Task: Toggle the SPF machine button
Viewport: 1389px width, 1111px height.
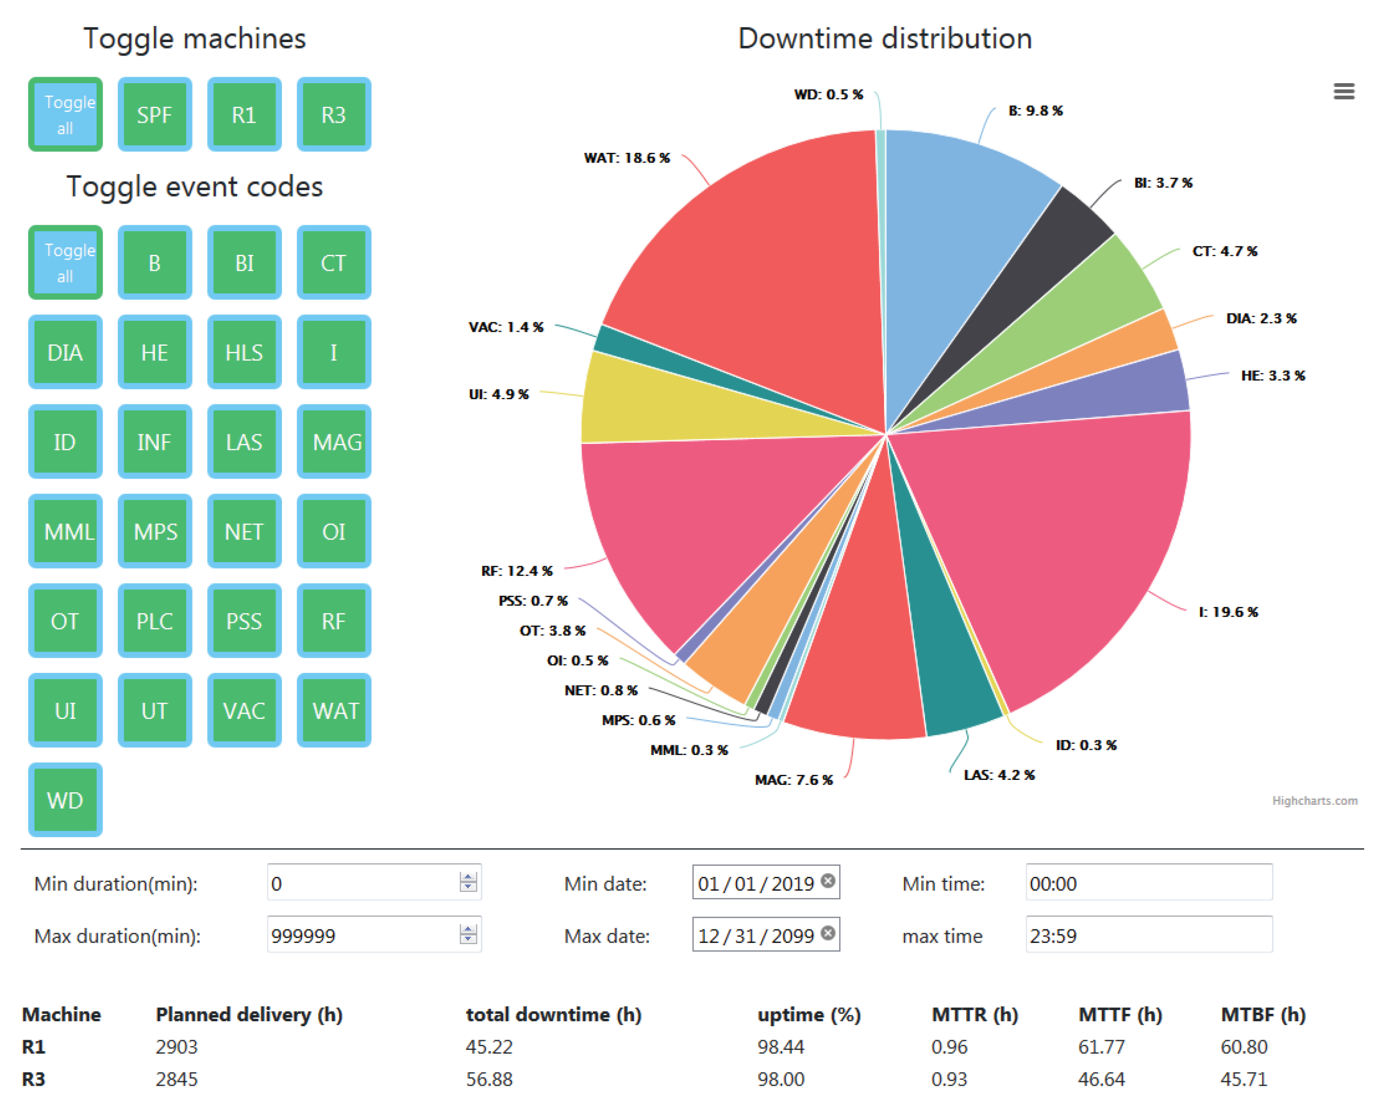Action: [154, 114]
